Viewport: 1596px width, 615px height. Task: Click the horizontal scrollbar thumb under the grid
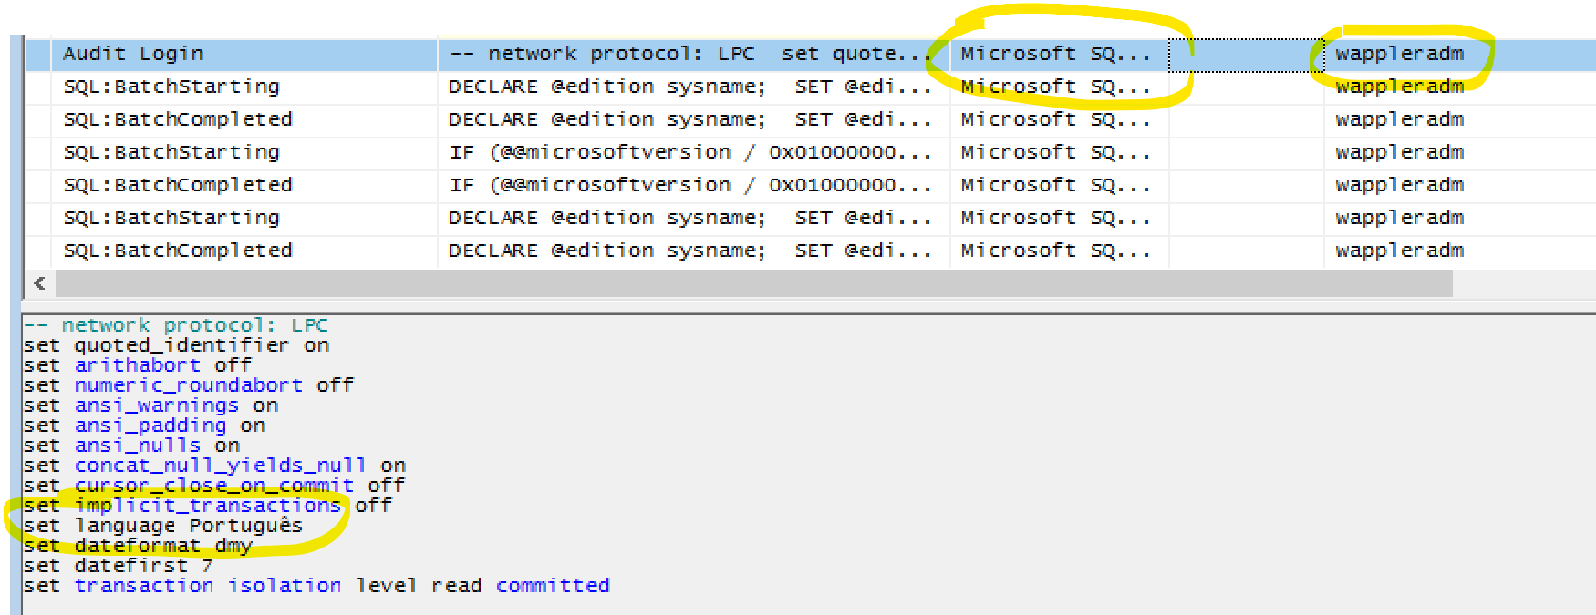pos(753,283)
